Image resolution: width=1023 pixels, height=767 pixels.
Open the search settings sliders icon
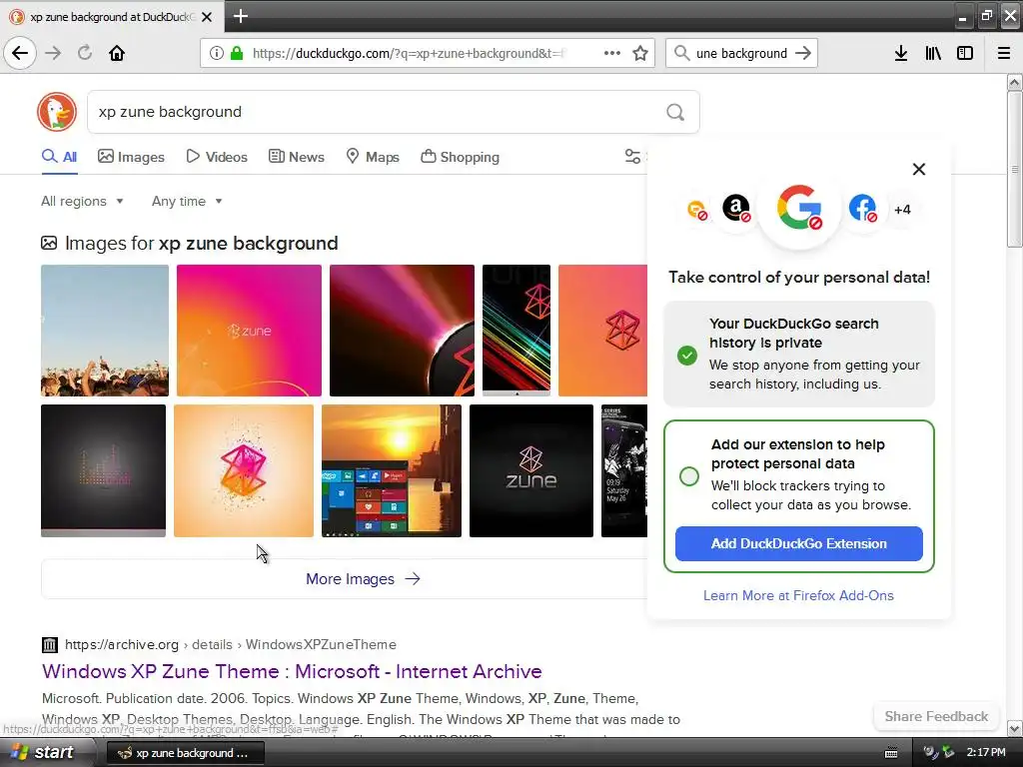(632, 157)
